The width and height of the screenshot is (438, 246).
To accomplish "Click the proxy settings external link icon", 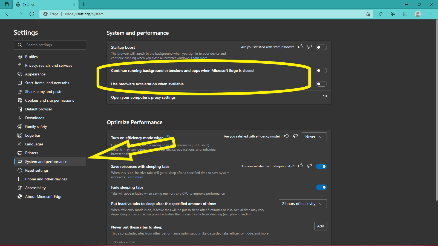I will coord(325,97).
